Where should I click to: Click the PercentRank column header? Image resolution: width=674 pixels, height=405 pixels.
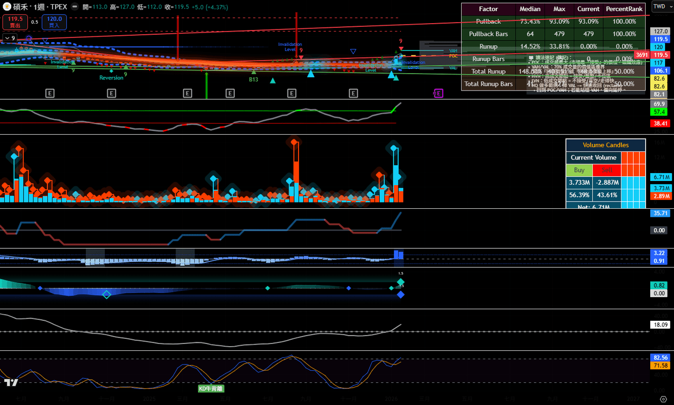[x=624, y=9]
